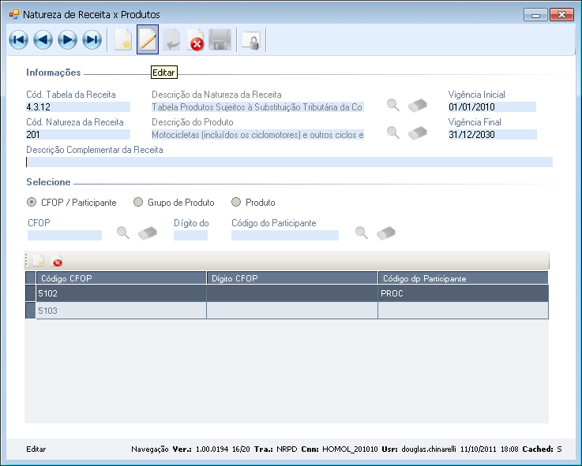This screenshot has height=466, width=582.
Task: Sort by Código CFOP column header
Action: (121, 278)
